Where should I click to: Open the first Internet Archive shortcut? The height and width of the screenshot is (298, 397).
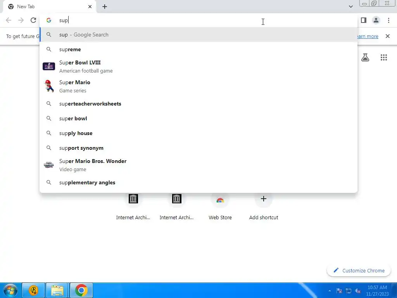133,206
